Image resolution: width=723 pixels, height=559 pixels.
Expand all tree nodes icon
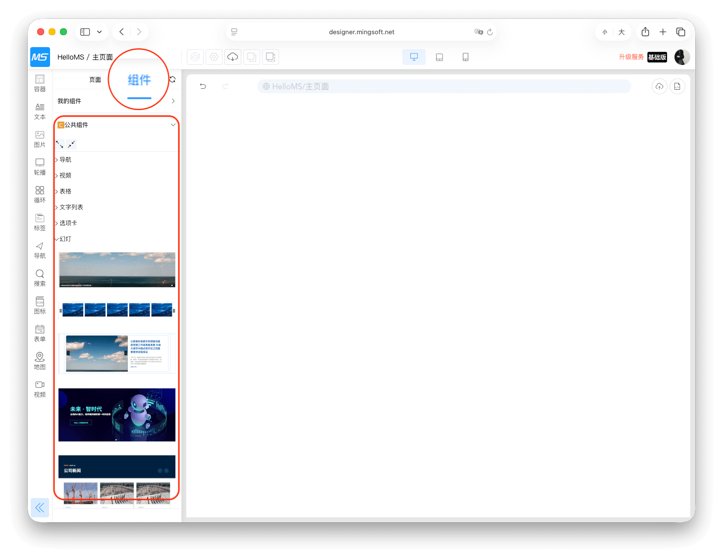click(x=59, y=144)
